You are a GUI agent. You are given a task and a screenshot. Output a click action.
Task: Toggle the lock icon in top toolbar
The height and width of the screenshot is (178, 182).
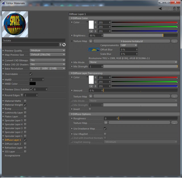click(174, 9)
